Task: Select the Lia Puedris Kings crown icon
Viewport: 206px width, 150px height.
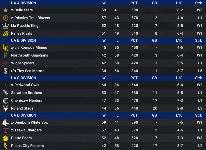Action: click(6, 26)
